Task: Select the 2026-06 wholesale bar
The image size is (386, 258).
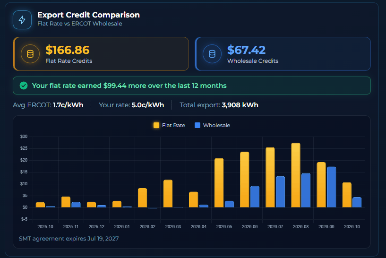Action: [255, 197]
